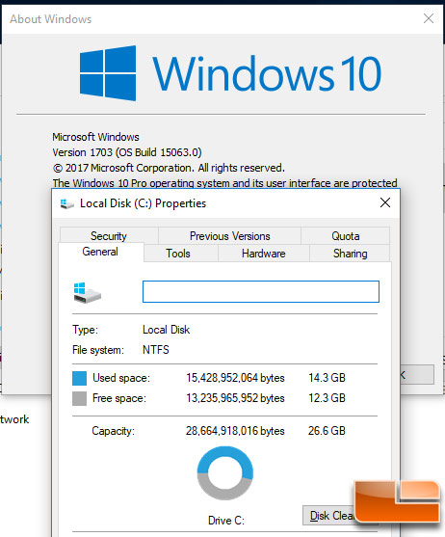
Task: Click the Windows 10 logo in About Windows
Action: (230, 73)
